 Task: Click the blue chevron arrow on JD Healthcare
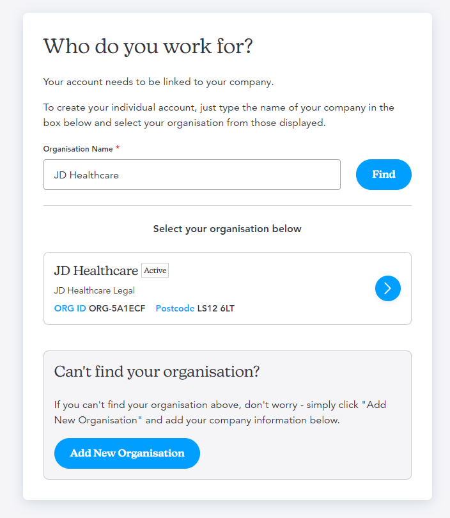387,288
